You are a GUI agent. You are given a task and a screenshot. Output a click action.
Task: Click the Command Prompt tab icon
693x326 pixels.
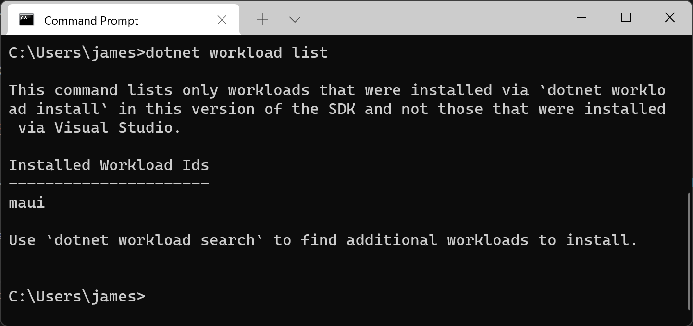(x=26, y=20)
